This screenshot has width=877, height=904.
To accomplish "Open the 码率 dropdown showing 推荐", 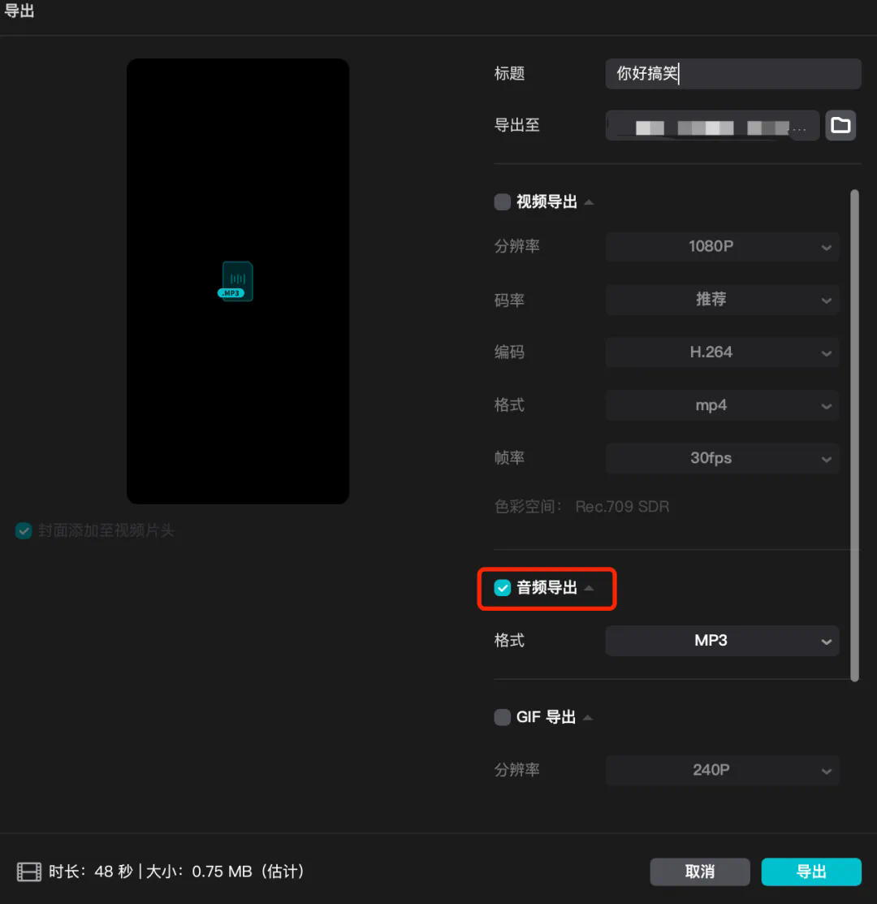I will pos(722,300).
